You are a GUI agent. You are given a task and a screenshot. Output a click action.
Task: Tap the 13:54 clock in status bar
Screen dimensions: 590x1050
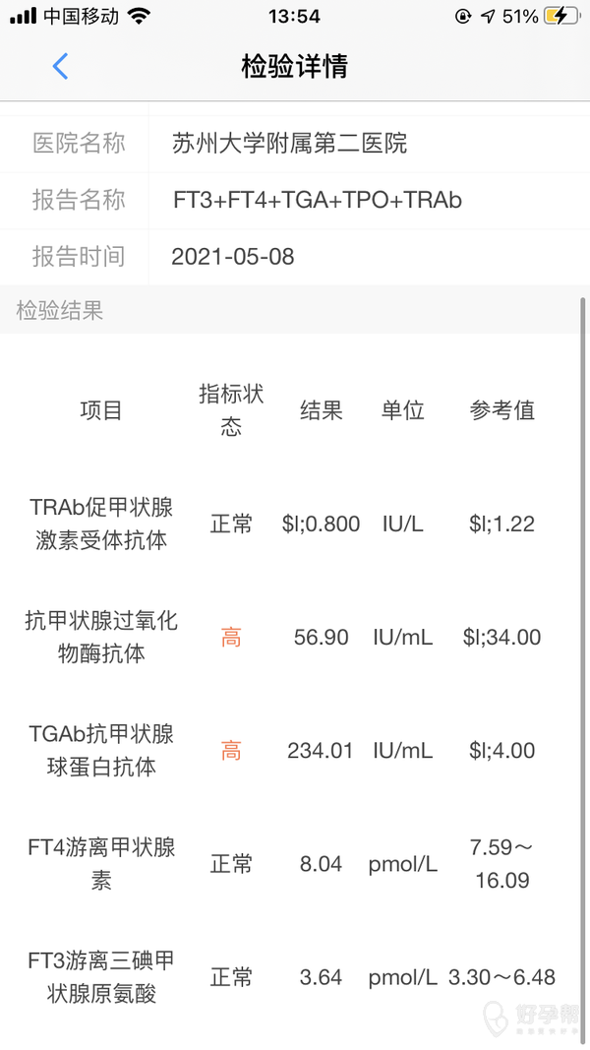[x=294, y=16]
